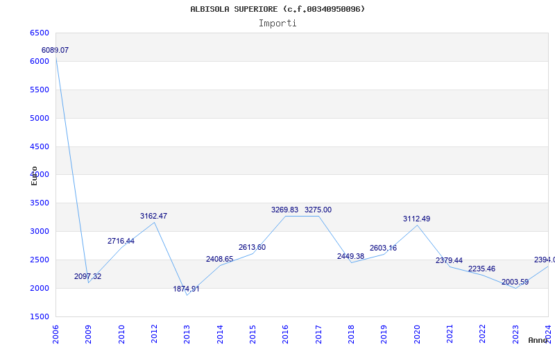Select the 2235.46 data label
The height and width of the screenshot is (347, 555).
481,269
